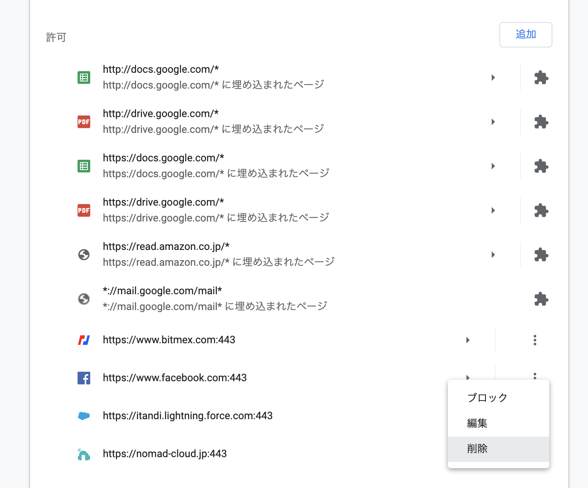The width and height of the screenshot is (588, 488).
Task: Select https://www.facebook.com:443 entry
Action: coord(175,378)
